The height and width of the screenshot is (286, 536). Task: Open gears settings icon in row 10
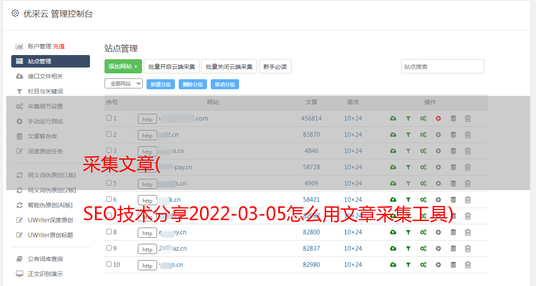coord(423,265)
